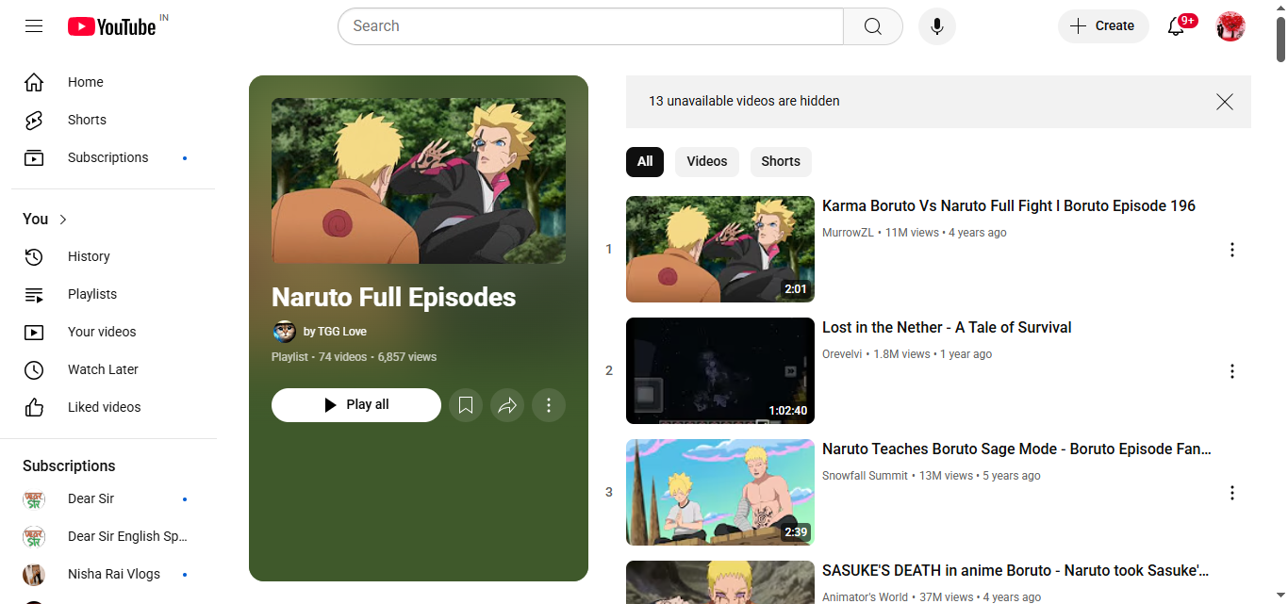1288x604 pixels.
Task: Open Shorts in the sidebar
Action: (113, 120)
